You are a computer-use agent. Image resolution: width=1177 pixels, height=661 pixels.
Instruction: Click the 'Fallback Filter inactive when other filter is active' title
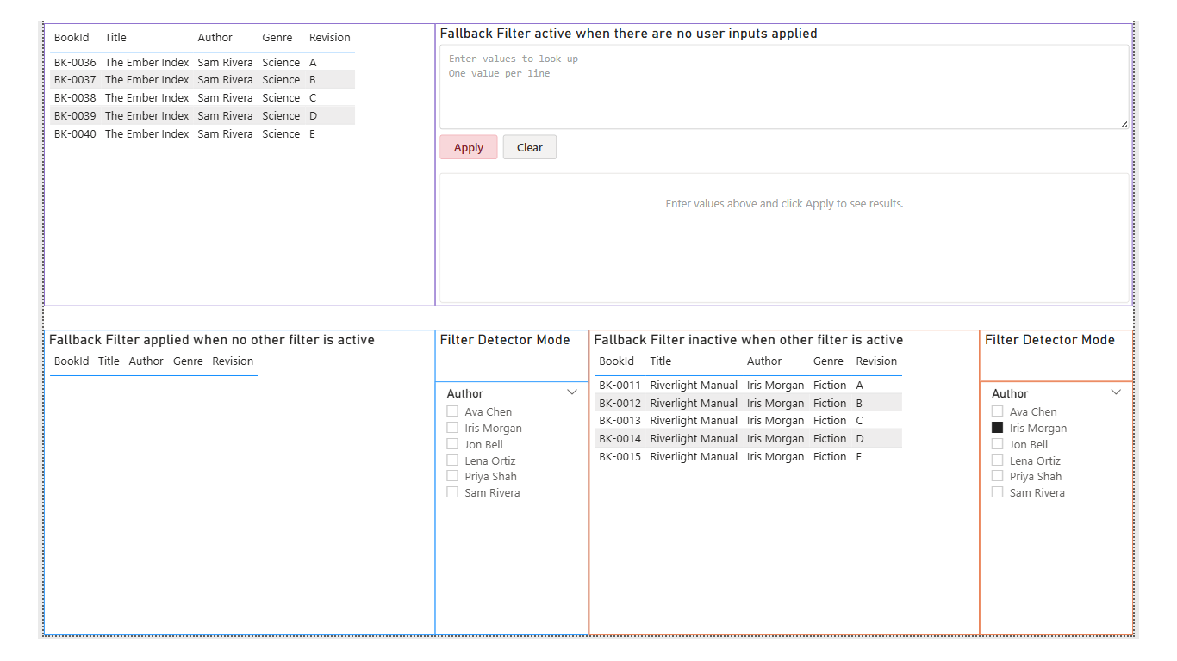(x=749, y=340)
